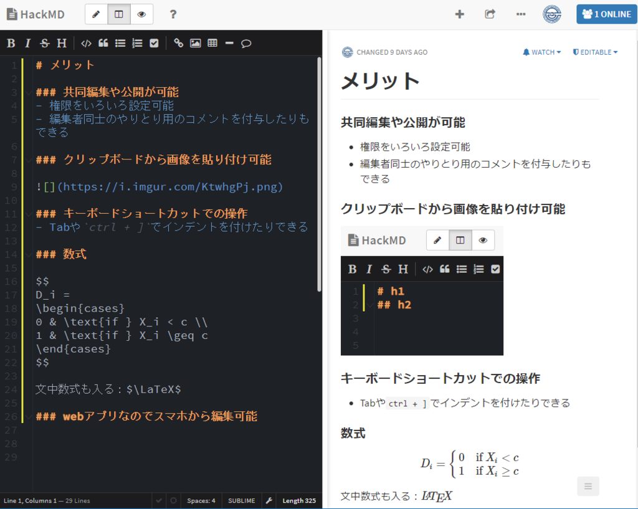
Task: Open the WATCH dropdown
Action: (x=541, y=52)
